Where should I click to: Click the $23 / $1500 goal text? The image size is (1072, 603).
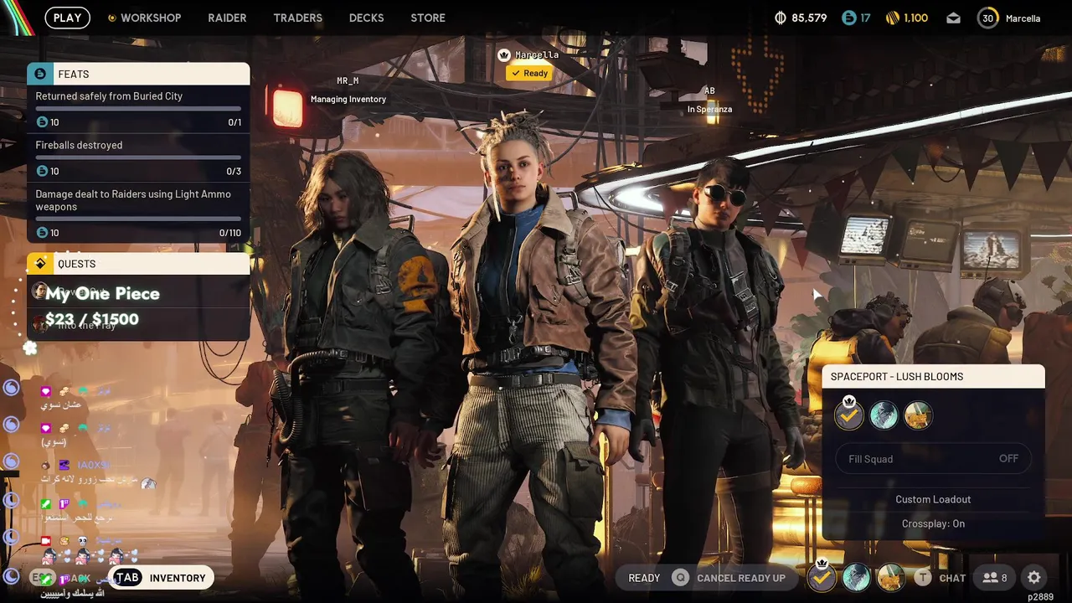click(x=92, y=319)
